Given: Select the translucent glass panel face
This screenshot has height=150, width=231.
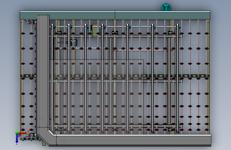Looking at the screenshot, I should 96,97.
